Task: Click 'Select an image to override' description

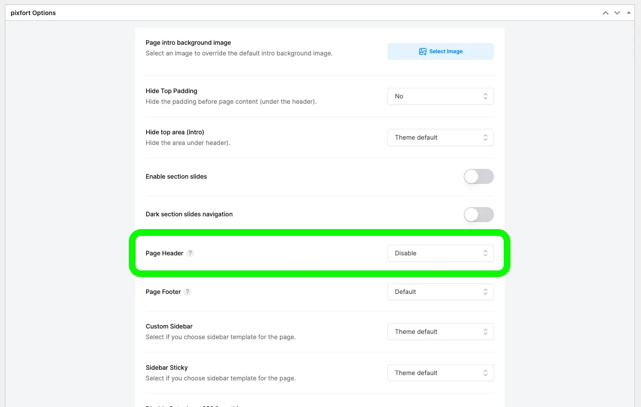Action: point(239,53)
